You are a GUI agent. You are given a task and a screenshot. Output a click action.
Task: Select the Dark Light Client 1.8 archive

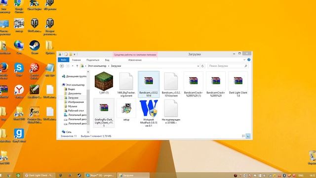[238, 85]
